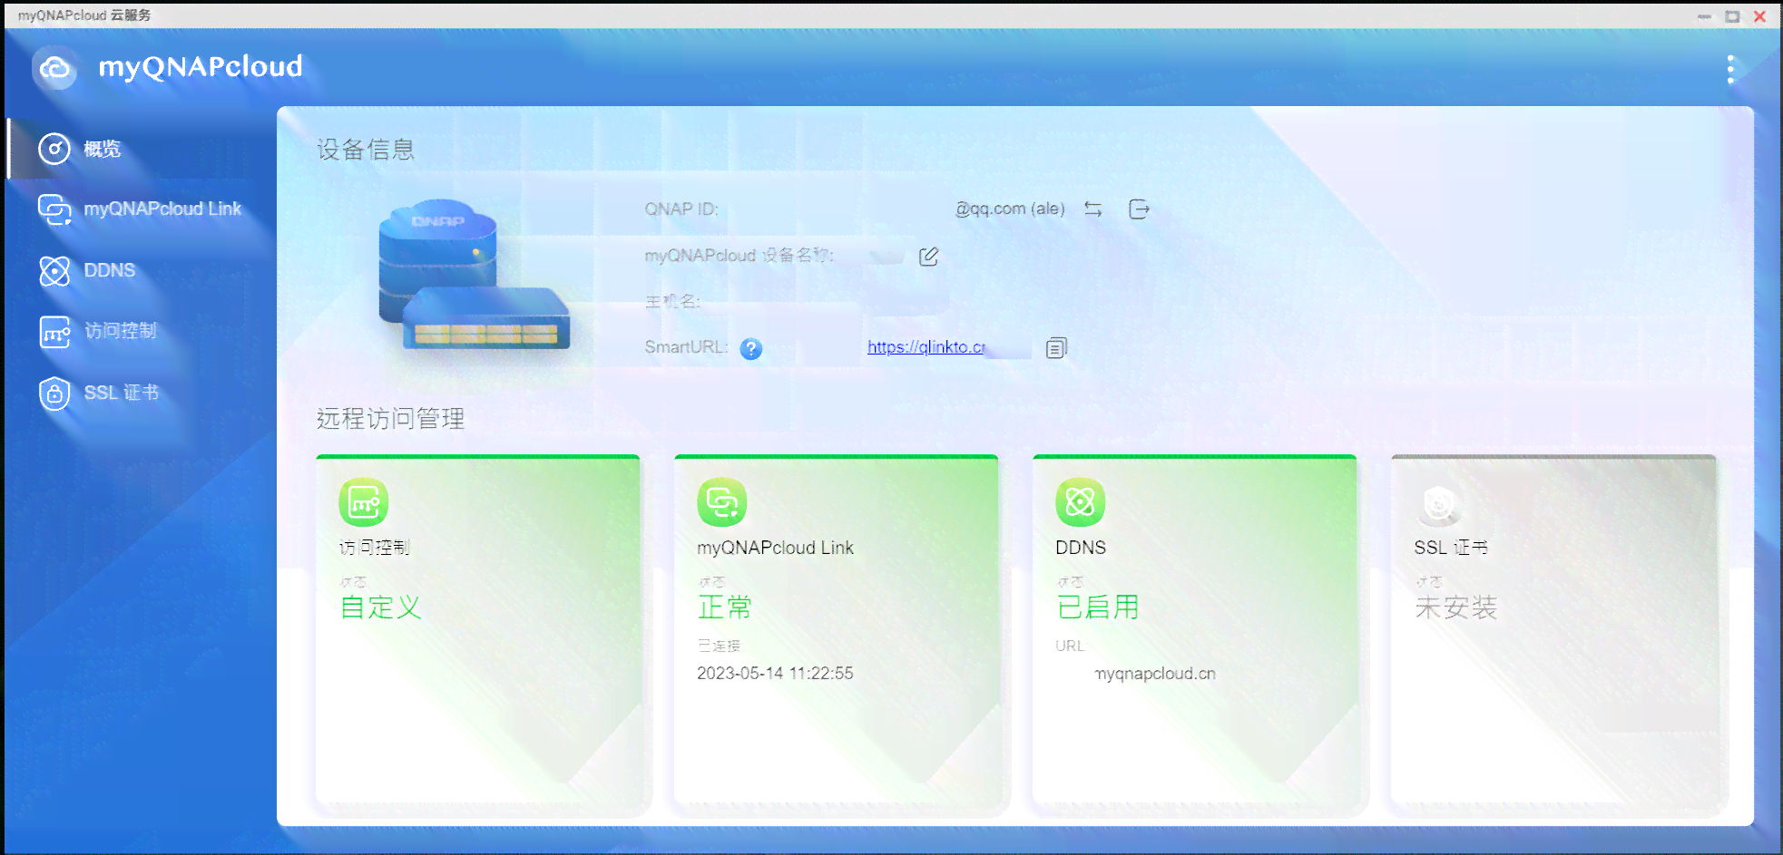Click the 概览 sidebar icon
The height and width of the screenshot is (855, 1783).
[x=54, y=149]
